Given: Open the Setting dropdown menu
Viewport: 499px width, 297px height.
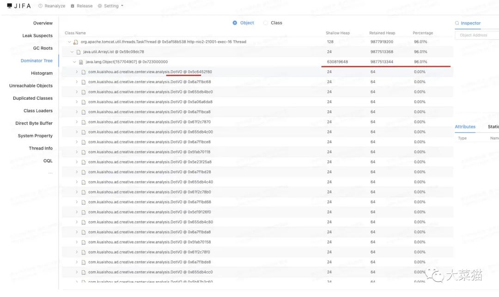Looking at the screenshot, I should point(110,6).
